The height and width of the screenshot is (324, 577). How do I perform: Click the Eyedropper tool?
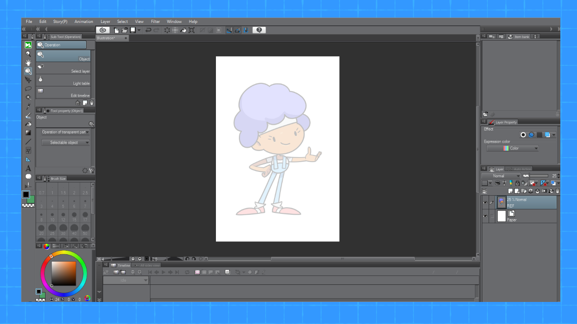28,106
